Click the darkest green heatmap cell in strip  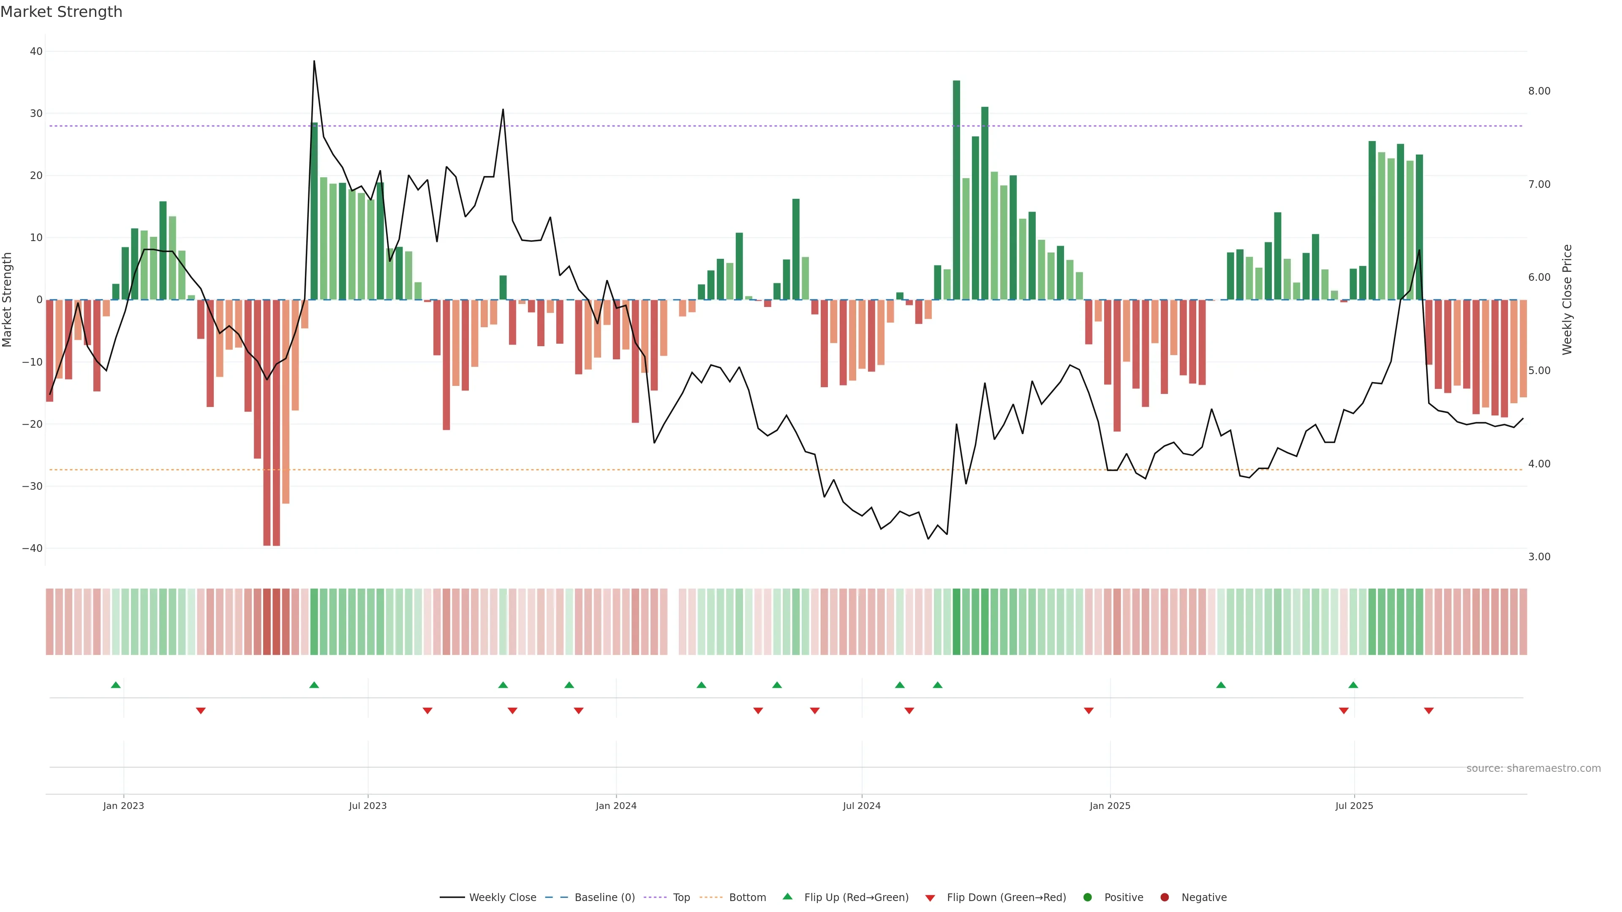click(956, 621)
